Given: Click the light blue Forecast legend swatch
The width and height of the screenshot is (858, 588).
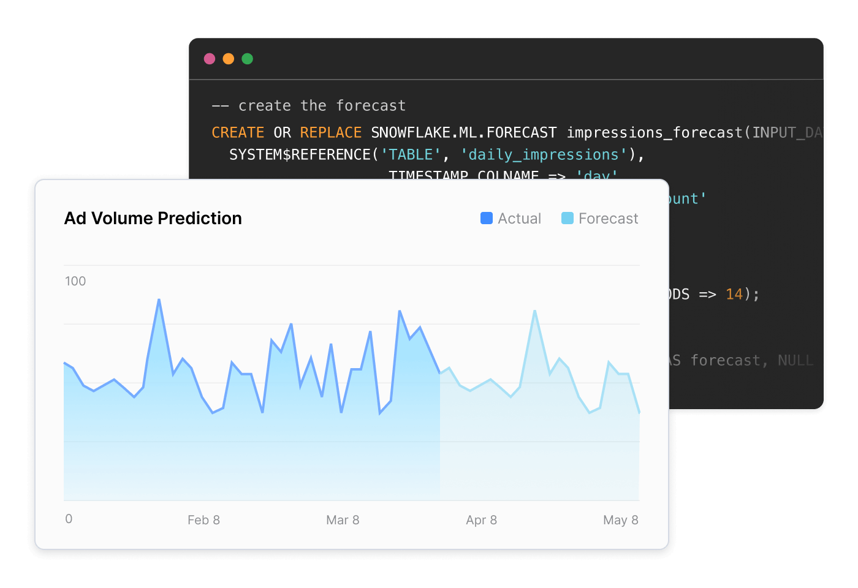Looking at the screenshot, I should coord(567,218).
